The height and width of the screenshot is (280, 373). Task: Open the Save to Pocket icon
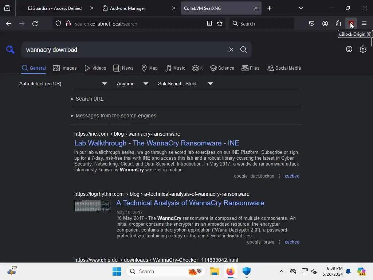[312, 23]
